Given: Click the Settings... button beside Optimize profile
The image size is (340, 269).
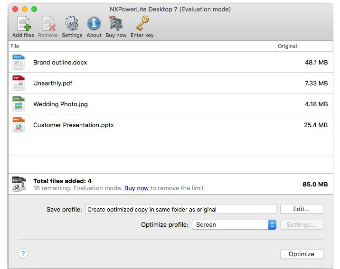Looking at the screenshot, I should point(302,224).
